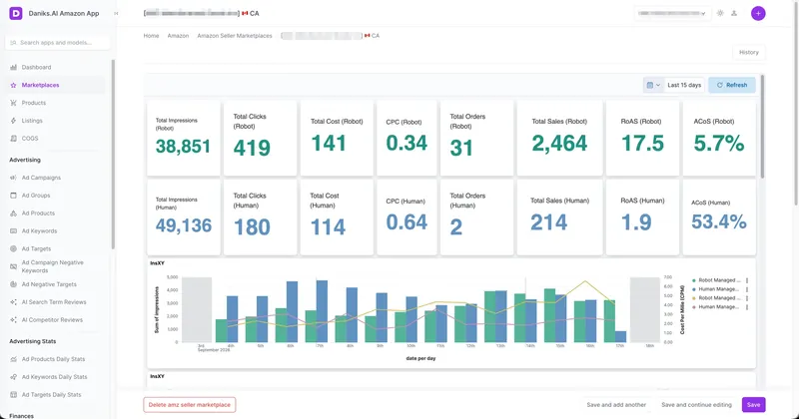Click the Ad Products Daily Stats icon
799x419 pixels.
click(13, 359)
